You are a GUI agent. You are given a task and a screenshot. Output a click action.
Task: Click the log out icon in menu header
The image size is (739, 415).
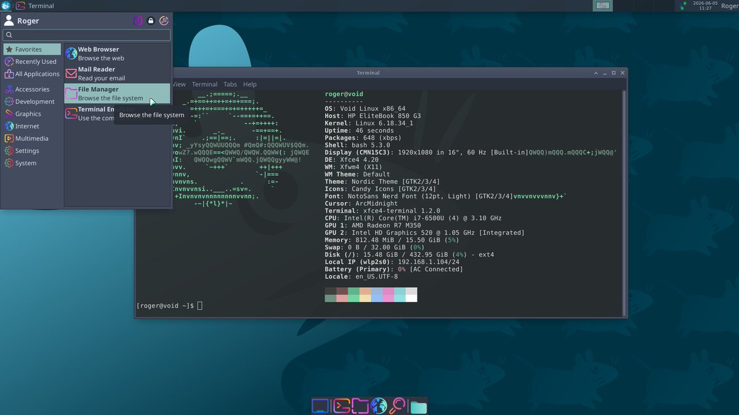click(164, 21)
